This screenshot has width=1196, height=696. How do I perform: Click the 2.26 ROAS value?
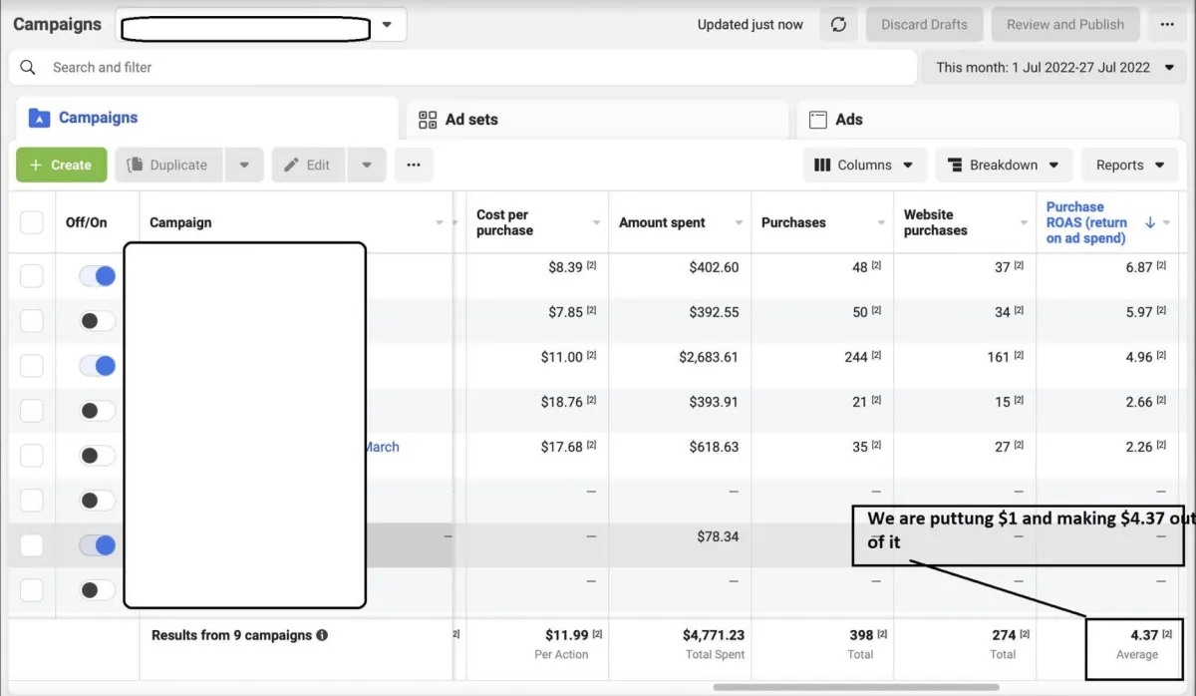(1138, 447)
